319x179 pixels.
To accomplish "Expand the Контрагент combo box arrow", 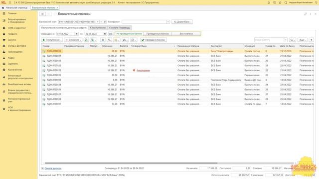I will tap(168, 22).
